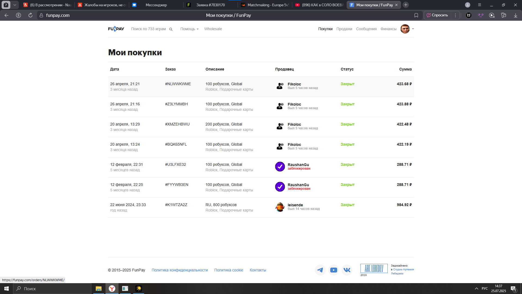The height and width of the screenshot is (294, 522).
Task: Show hidden system tray icons
Action: [x=477, y=289]
